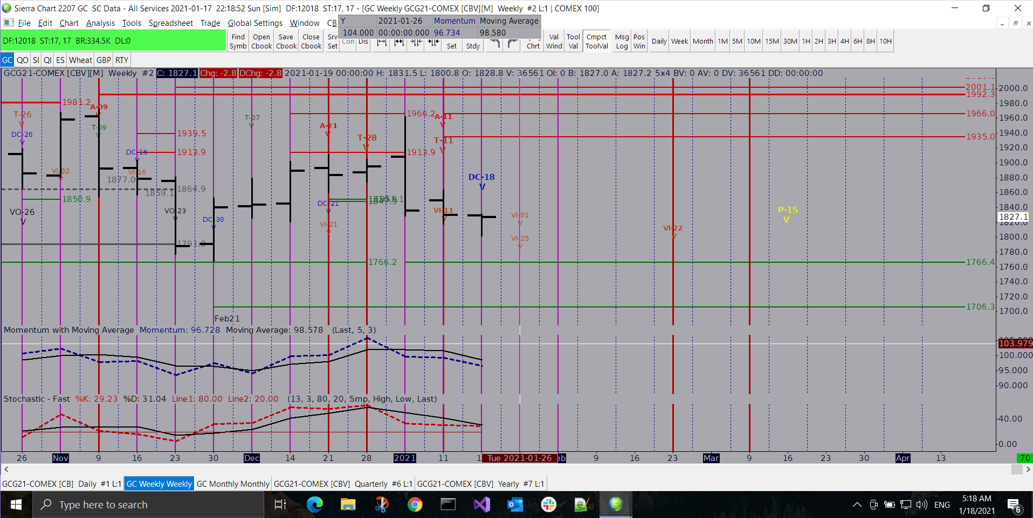The width and height of the screenshot is (1033, 518).
Task: Switch to GCG21-COMEX Daily #1 chart tab
Action: click(61, 484)
